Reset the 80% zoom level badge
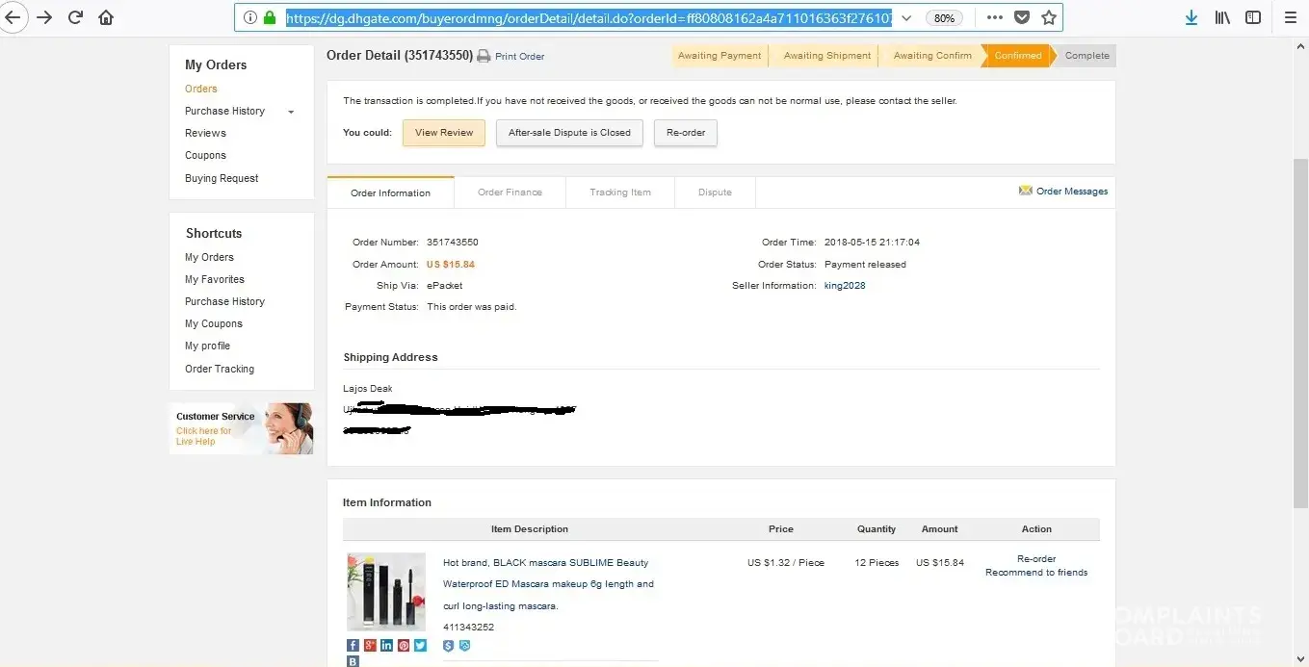The width and height of the screenshot is (1309, 667). coord(944,17)
